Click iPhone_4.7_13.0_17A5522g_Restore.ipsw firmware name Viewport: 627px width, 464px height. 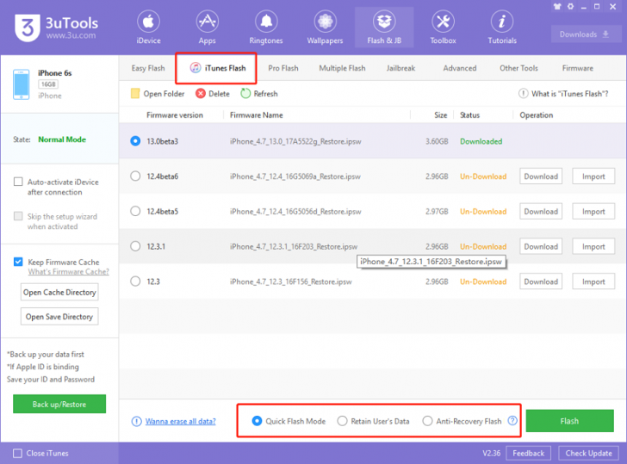(295, 141)
